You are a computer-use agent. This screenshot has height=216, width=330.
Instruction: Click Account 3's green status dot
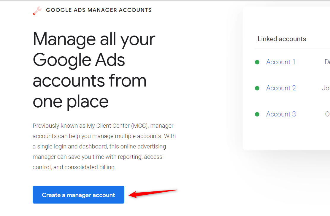[257, 114]
